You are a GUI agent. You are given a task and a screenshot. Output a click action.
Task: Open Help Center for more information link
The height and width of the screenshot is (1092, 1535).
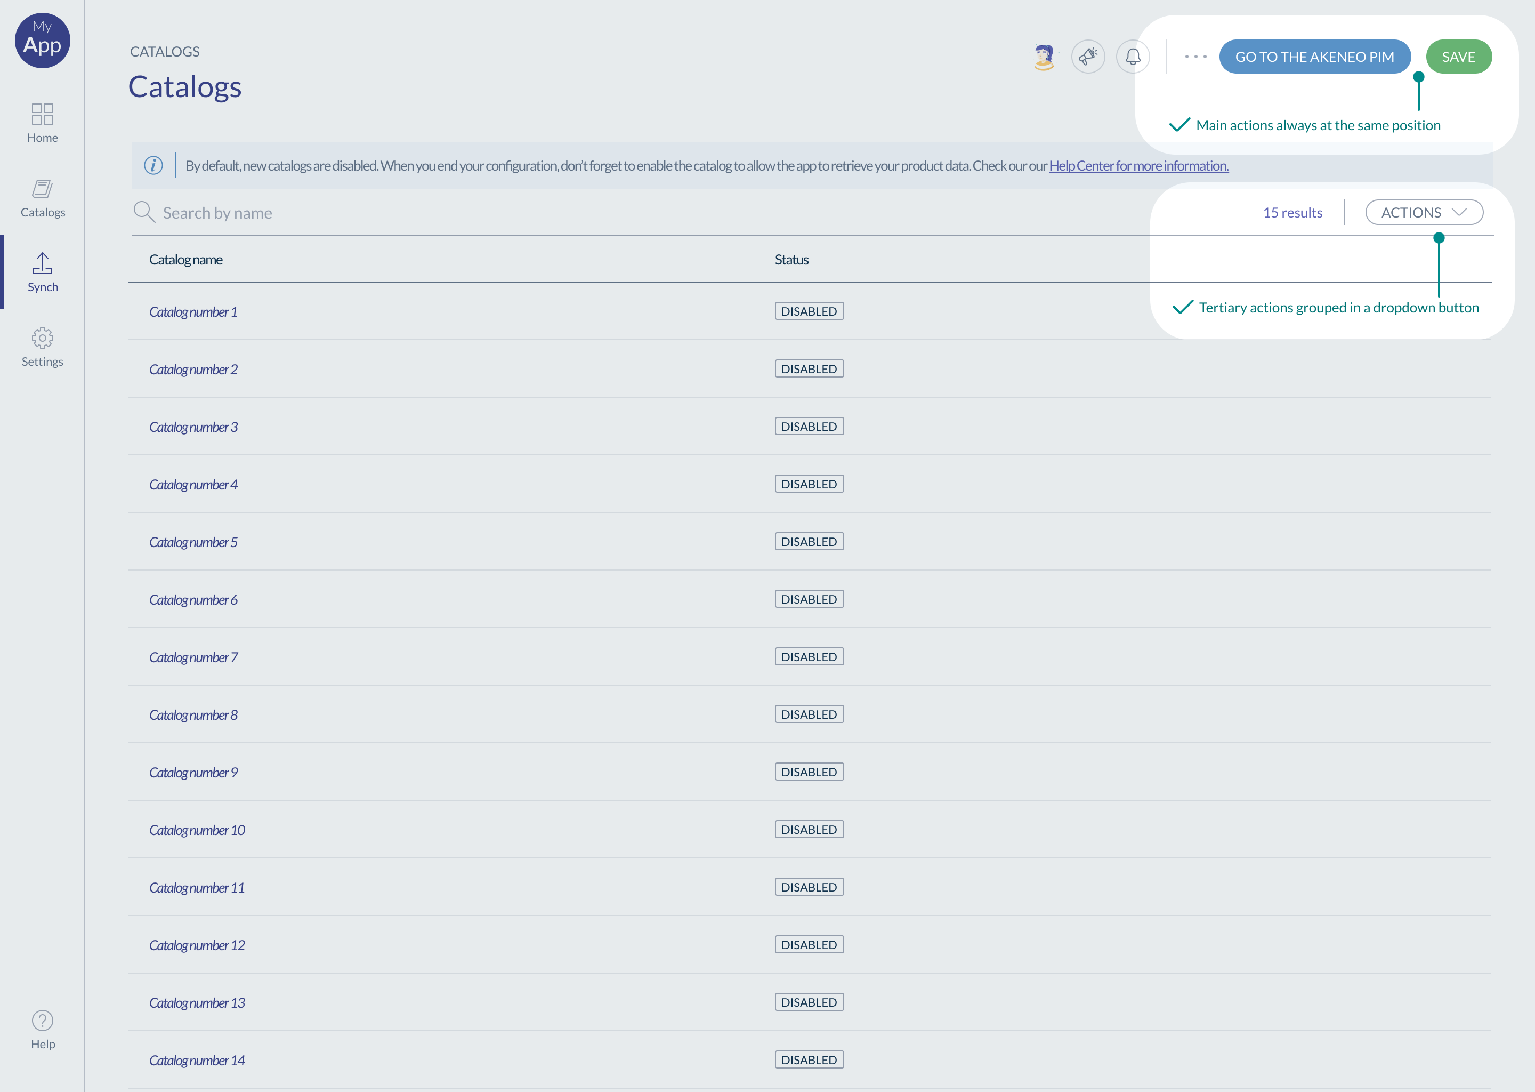coord(1138,166)
